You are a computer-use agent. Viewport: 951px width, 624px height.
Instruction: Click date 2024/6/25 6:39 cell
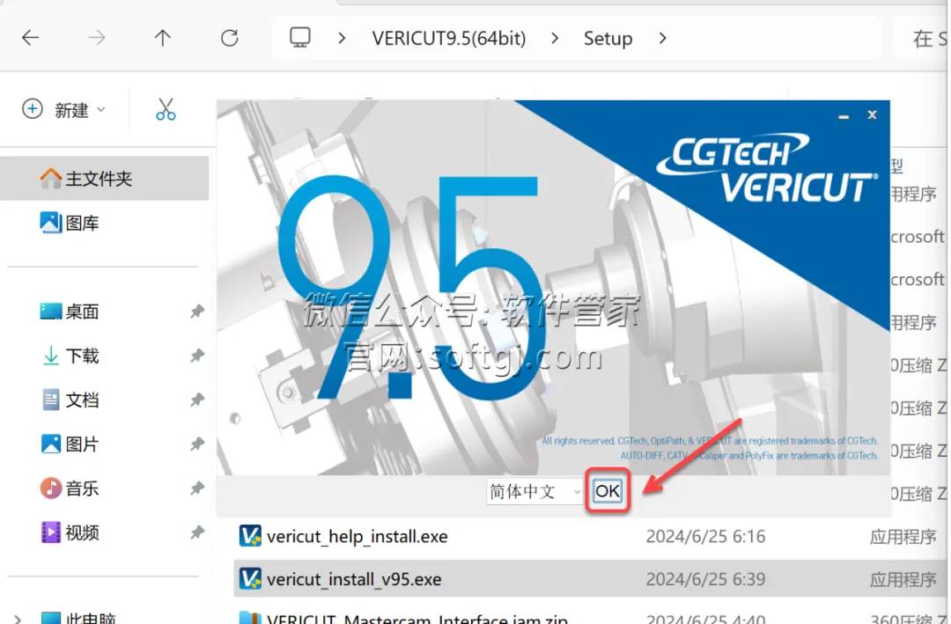pos(705,579)
